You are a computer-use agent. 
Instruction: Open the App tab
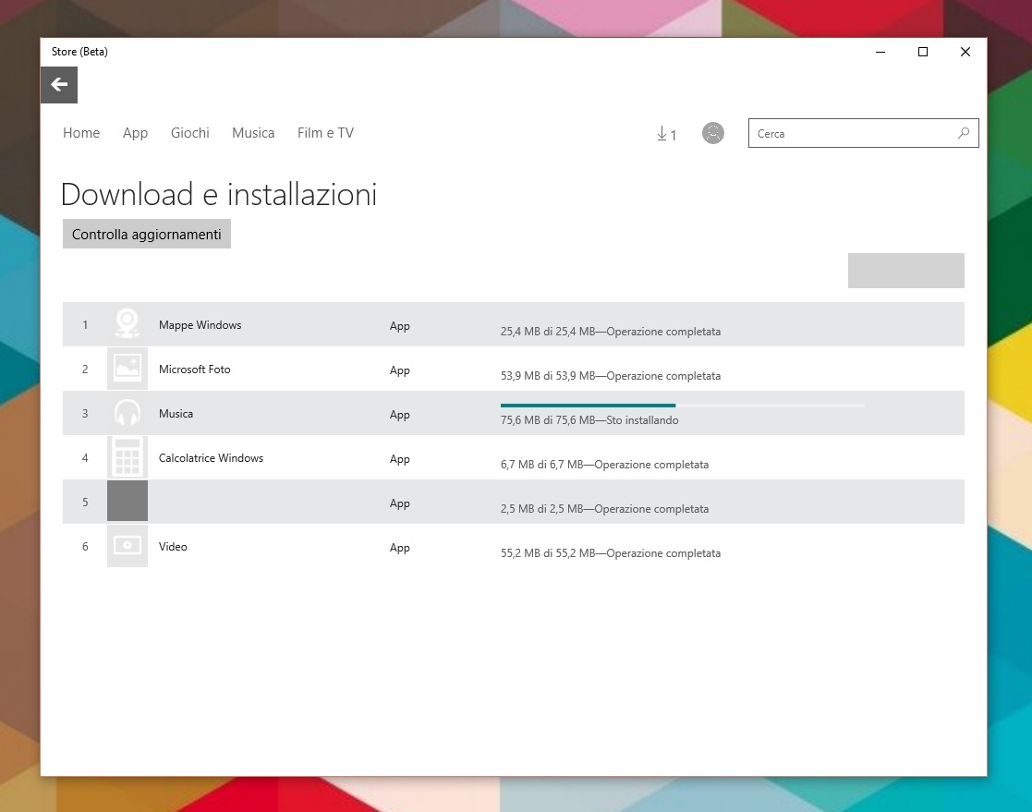tap(135, 133)
